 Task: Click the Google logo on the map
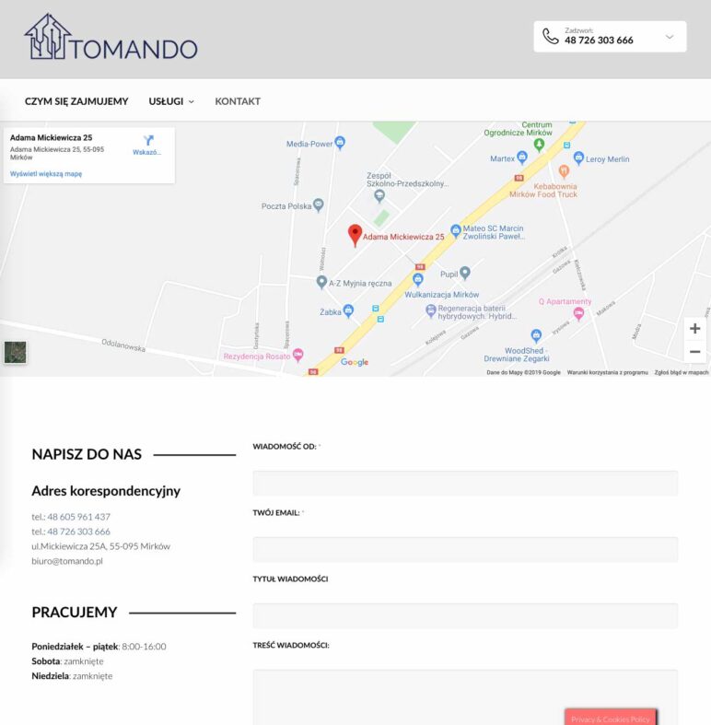[355, 362]
